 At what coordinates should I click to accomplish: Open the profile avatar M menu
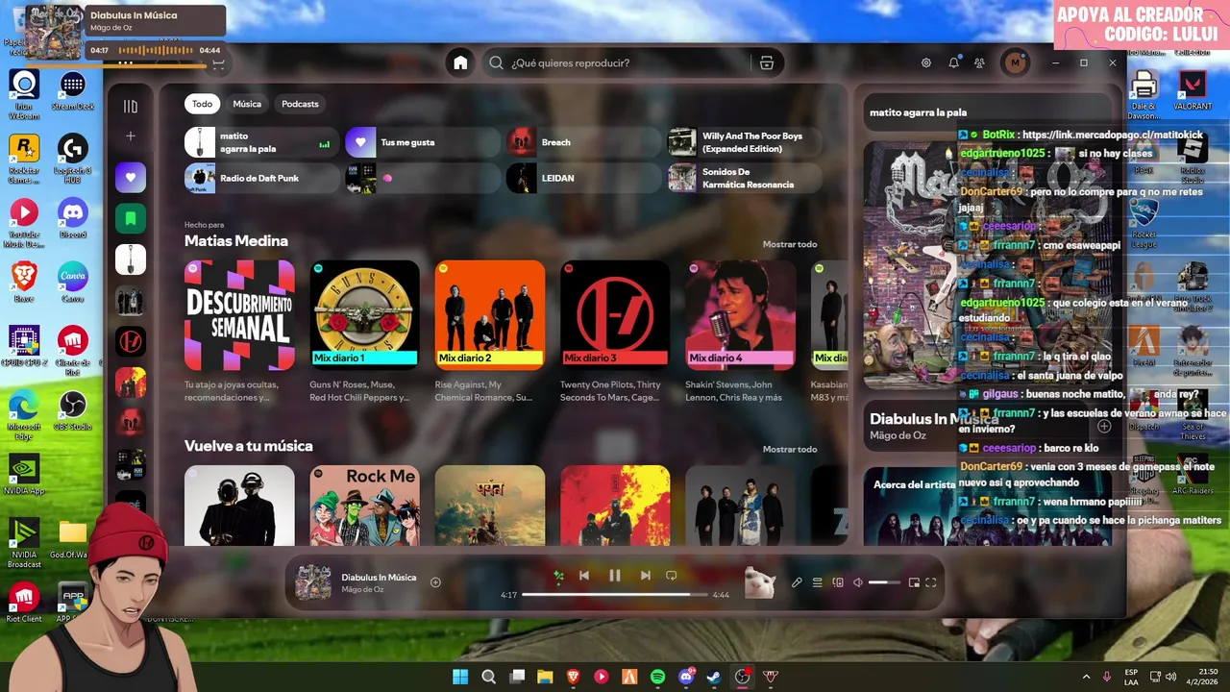tap(1015, 62)
